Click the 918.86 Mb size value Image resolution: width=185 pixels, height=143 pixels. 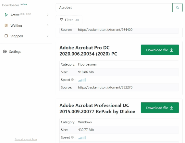click(x=86, y=72)
